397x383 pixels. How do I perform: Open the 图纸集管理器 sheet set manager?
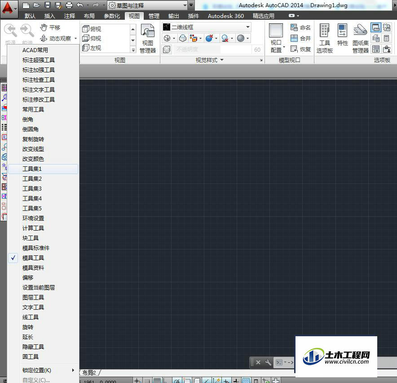point(361,39)
